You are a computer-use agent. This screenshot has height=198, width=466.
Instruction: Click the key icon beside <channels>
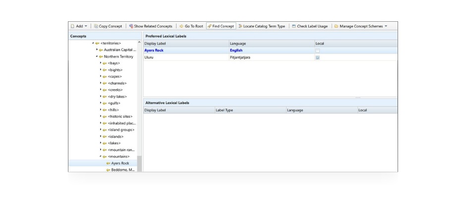(105, 84)
